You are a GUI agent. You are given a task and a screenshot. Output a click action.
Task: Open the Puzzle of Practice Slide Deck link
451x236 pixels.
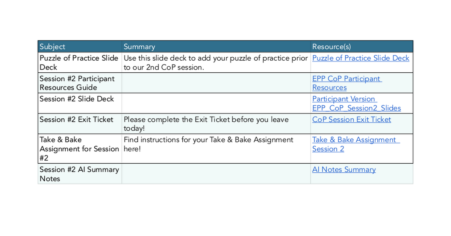360,58
